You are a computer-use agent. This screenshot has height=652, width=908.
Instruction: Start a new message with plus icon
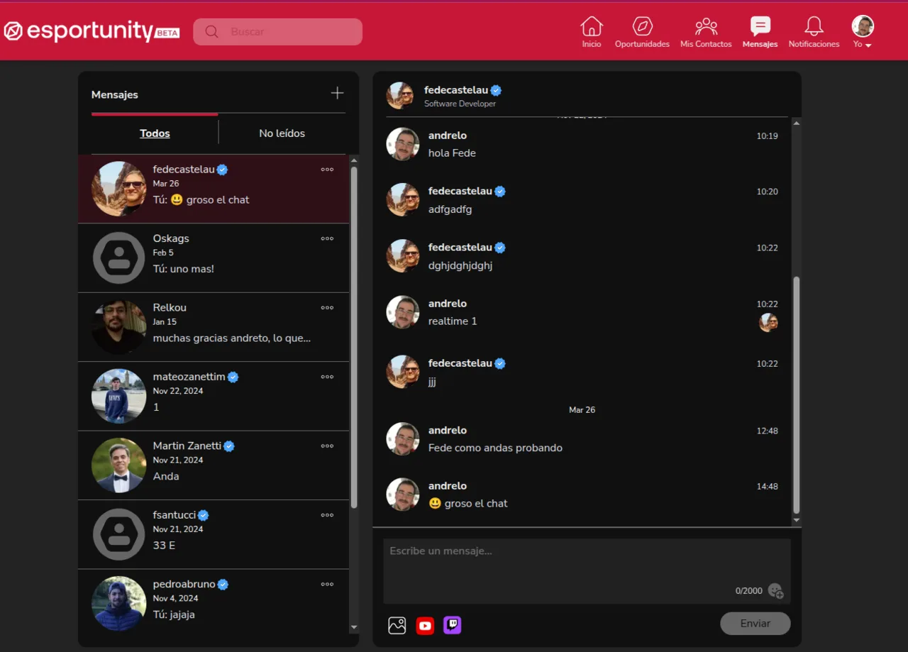pyautogui.click(x=337, y=93)
